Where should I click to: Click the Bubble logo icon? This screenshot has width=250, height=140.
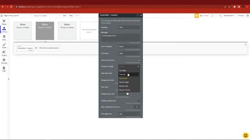pos(2,16)
